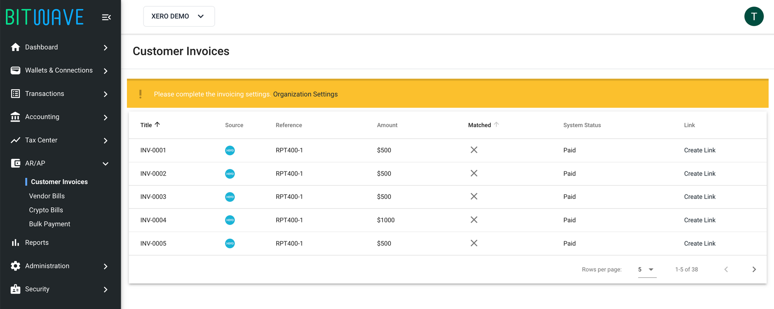
Task: Open the user avatar T menu
Action: pyautogui.click(x=754, y=16)
